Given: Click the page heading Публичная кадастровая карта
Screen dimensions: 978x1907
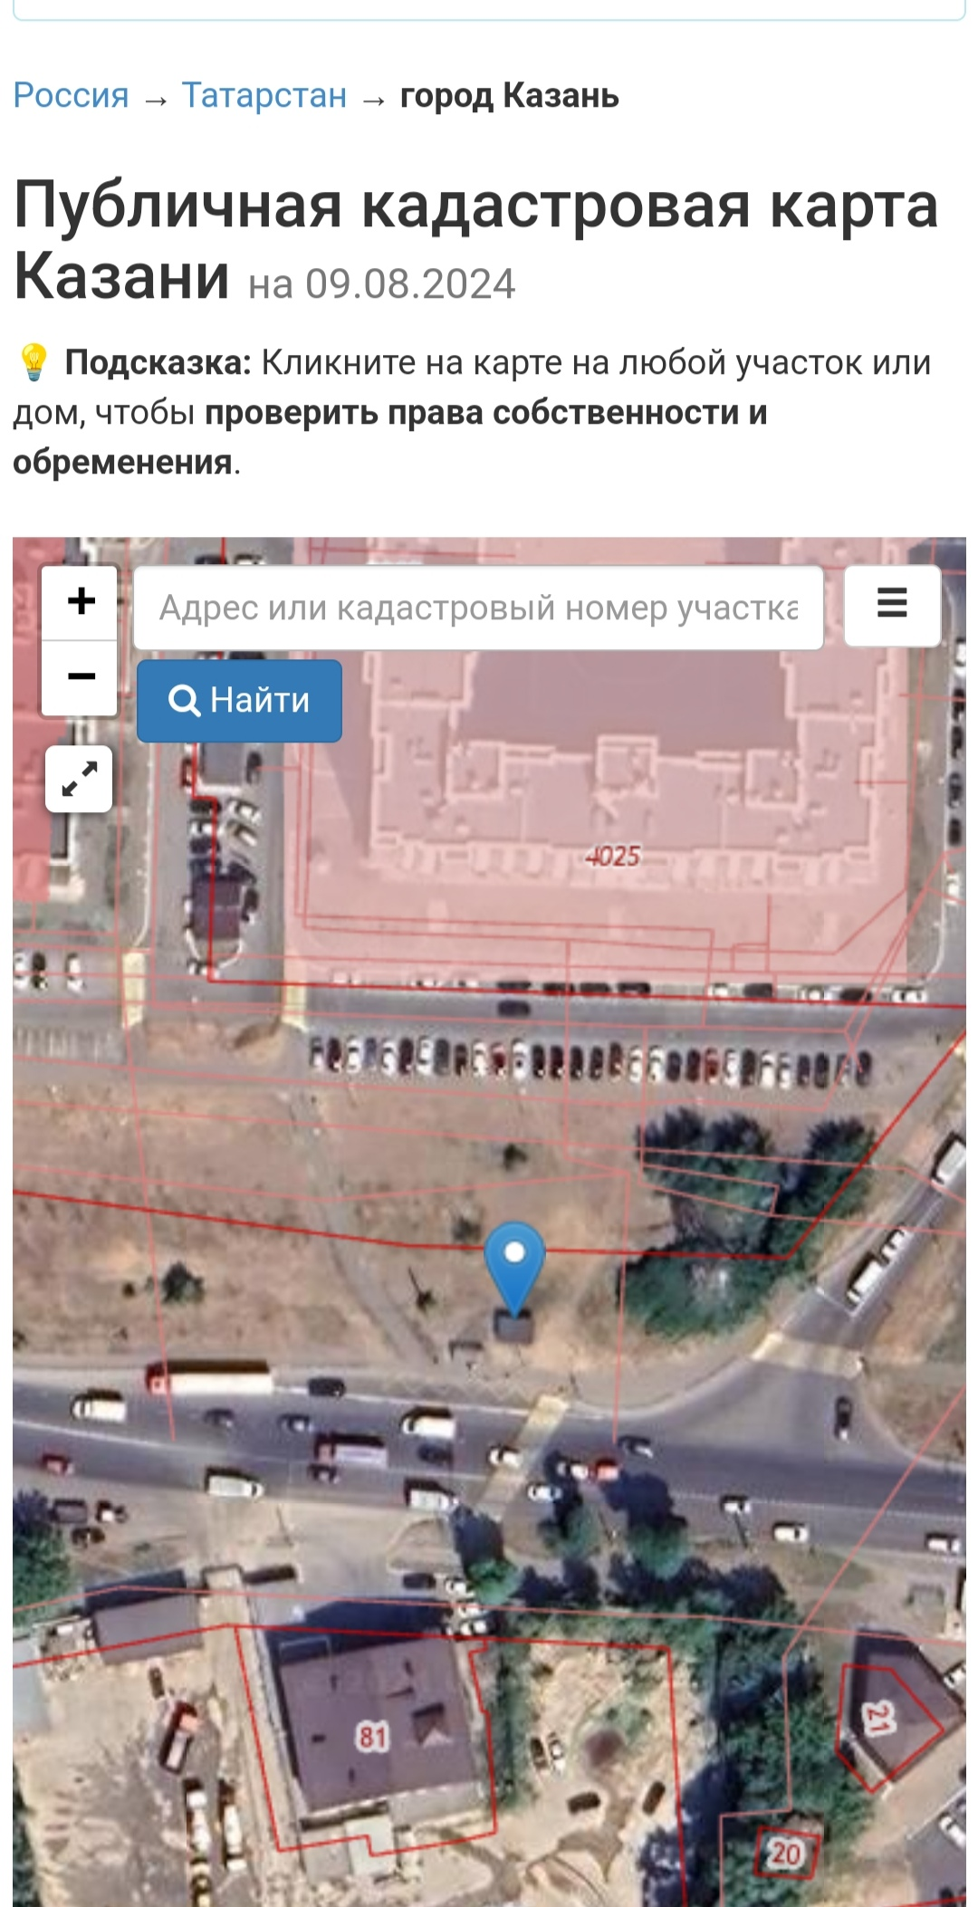Looking at the screenshot, I should (475, 206).
